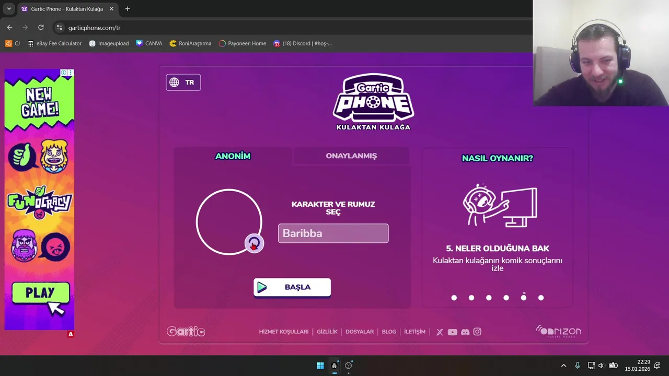Open the CANVA bookmark
Viewport: 669px width, 376px height.
[x=149, y=43]
